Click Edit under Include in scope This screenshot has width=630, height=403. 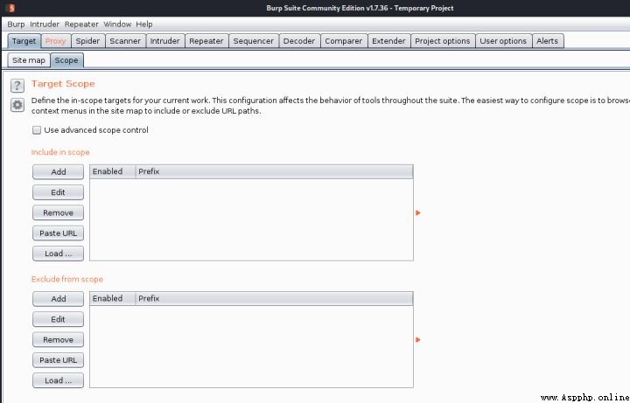pos(59,192)
